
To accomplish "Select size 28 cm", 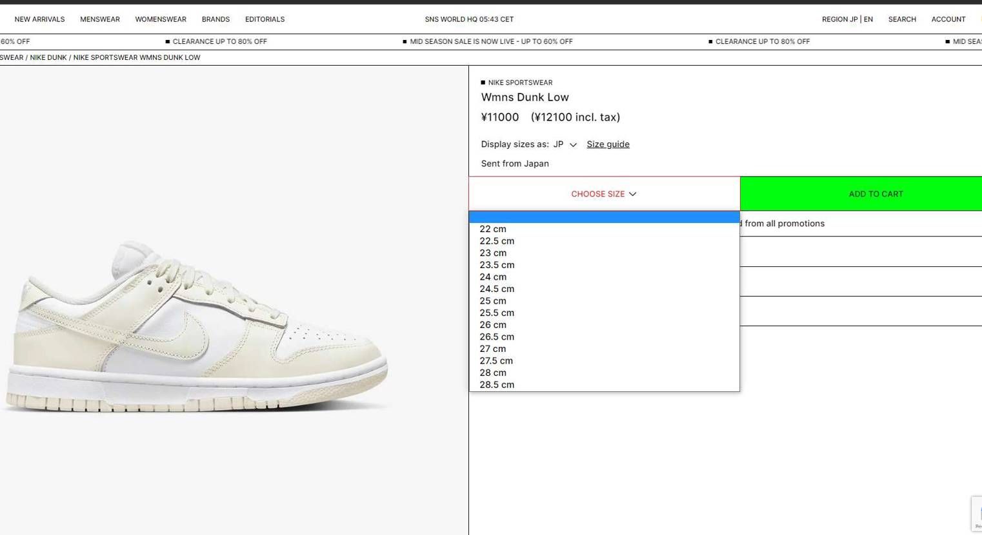I will tap(604, 373).
